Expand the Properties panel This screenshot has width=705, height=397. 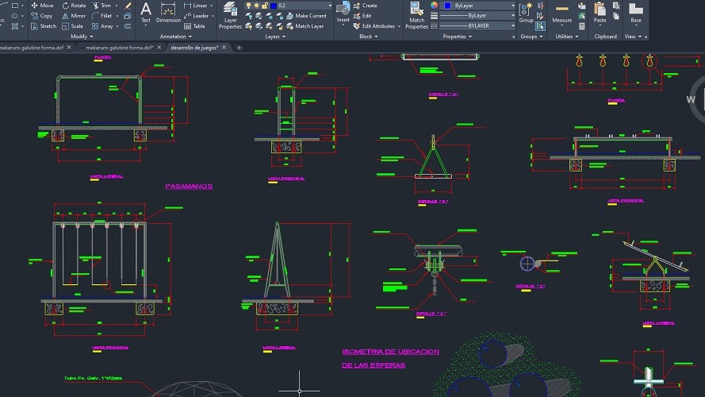(x=458, y=37)
